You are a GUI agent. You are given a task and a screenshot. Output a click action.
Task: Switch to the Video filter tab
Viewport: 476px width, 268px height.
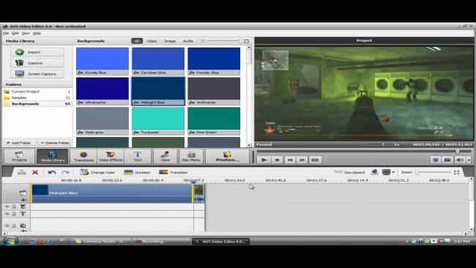click(152, 41)
